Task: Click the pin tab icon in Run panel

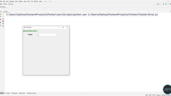Action: tap(1, 26)
